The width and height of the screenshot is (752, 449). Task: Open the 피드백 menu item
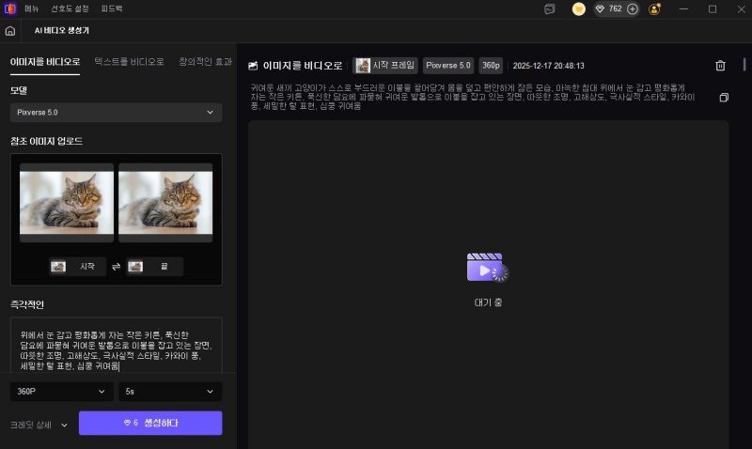pyautogui.click(x=112, y=8)
